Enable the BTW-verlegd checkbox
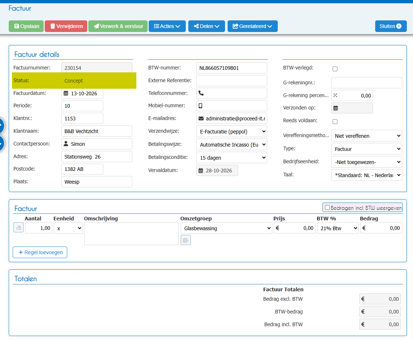The width and height of the screenshot is (413, 340). [x=335, y=69]
